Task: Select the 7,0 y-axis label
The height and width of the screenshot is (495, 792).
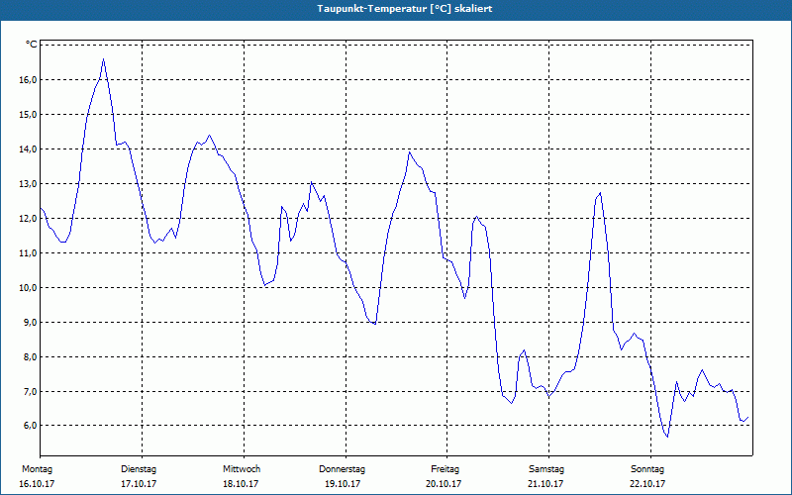Action: point(30,391)
